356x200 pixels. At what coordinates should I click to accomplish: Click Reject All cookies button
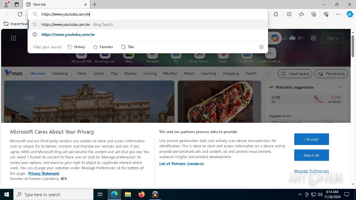[x=311, y=155]
